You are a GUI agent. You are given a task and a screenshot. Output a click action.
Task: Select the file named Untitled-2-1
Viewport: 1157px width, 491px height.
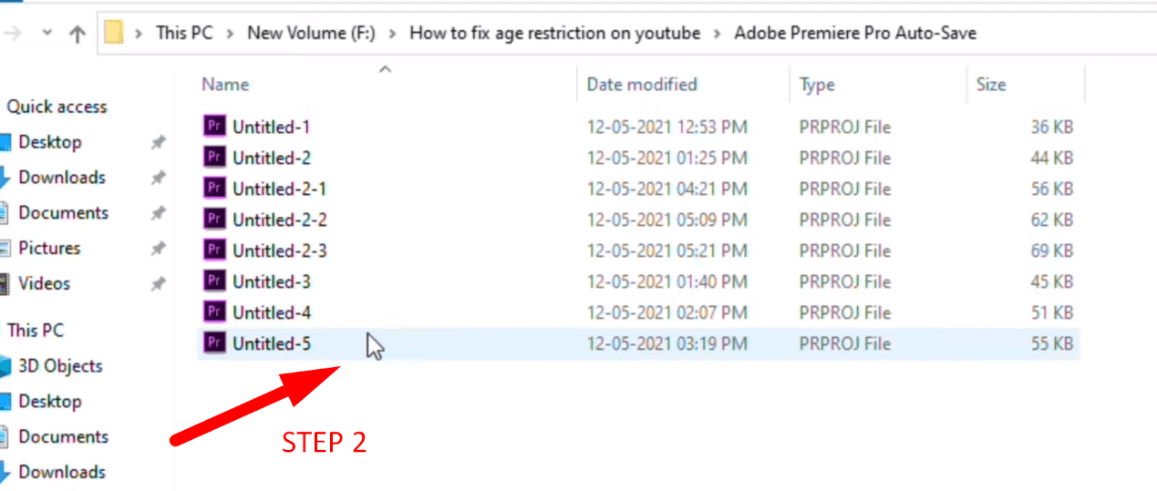point(280,189)
